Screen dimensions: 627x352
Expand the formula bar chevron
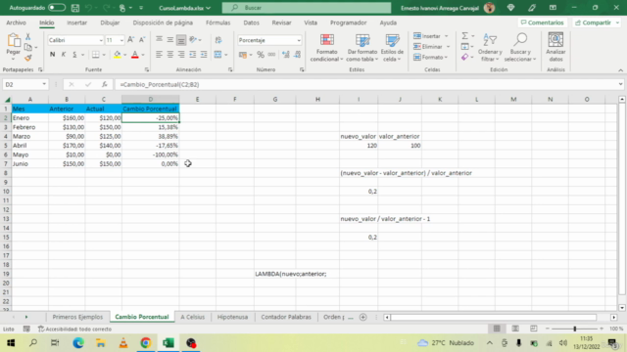click(620, 85)
